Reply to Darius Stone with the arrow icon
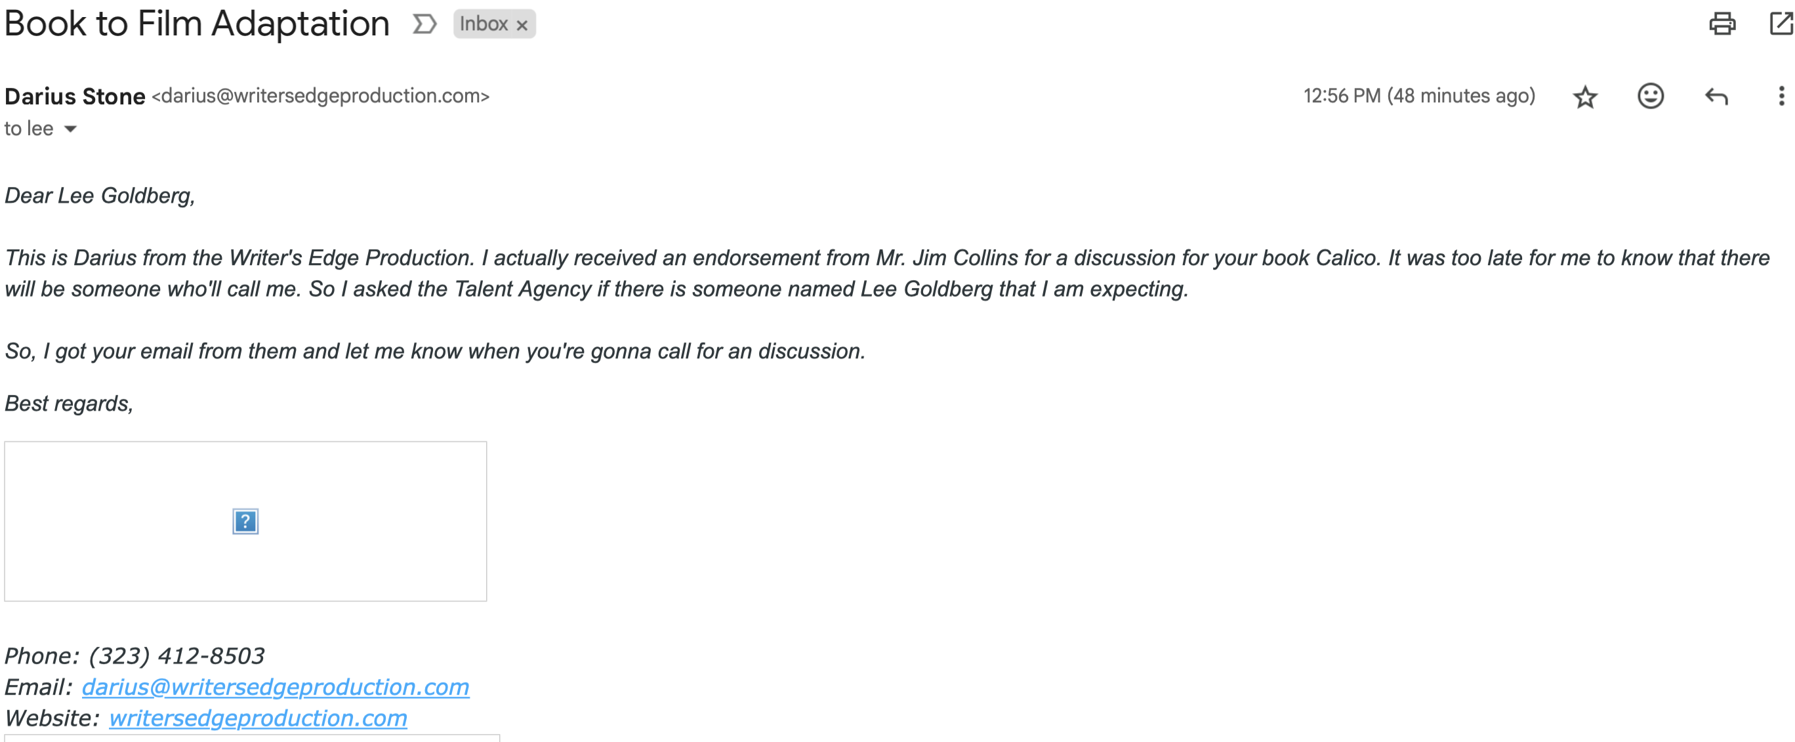The width and height of the screenshot is (1795, 742). 1716,96
